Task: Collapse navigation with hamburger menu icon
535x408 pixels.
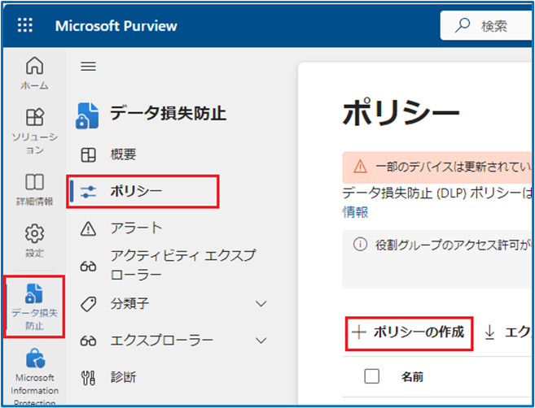Action: pyautogui.click(x=88, y=67)
